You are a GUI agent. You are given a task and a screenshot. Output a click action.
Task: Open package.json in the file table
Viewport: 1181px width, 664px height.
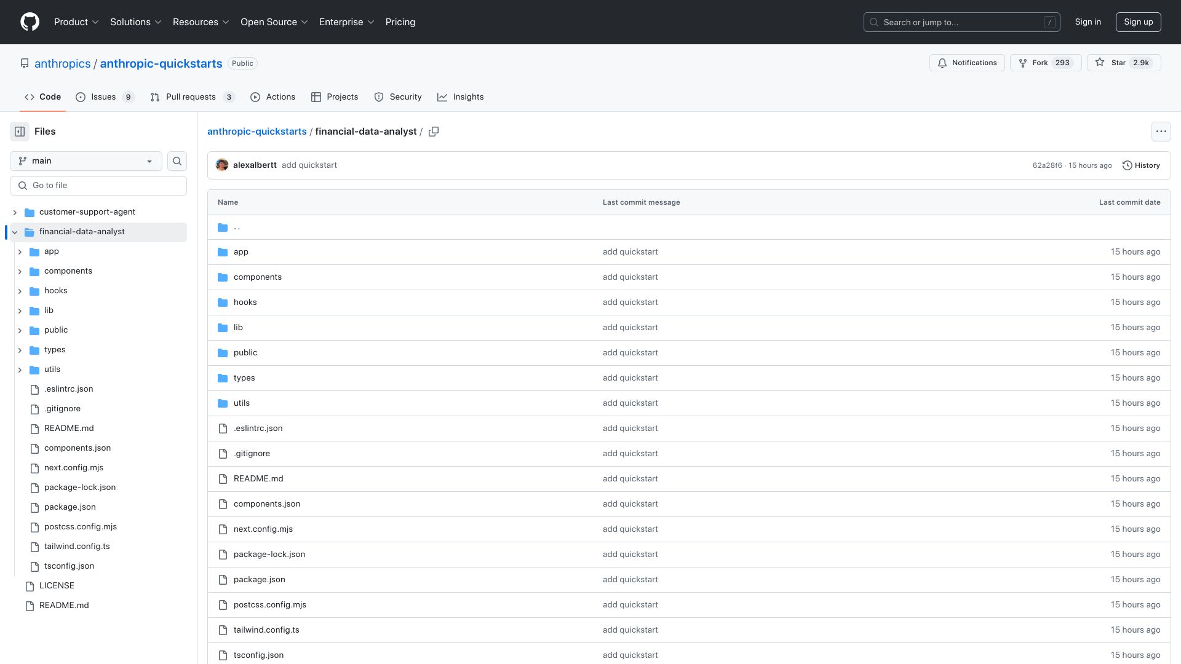point(259,580)
